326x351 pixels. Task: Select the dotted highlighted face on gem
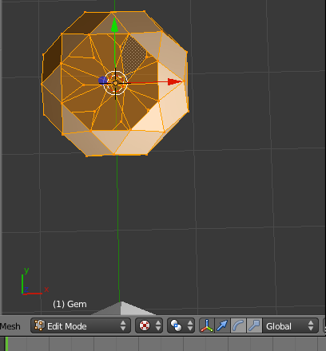[133, 54]
